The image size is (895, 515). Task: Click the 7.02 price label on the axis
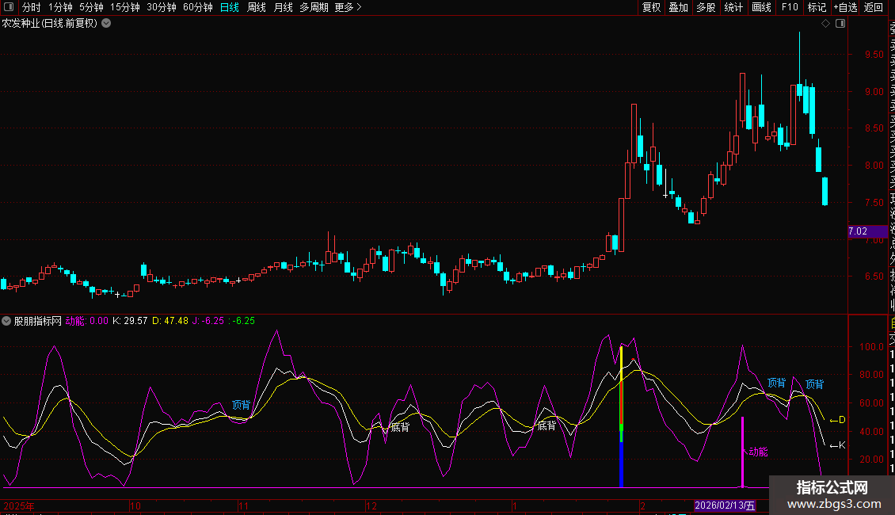pos(858,231)
